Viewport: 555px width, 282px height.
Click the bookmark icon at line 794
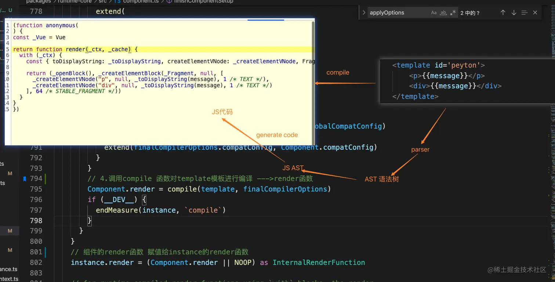(25, 179)
